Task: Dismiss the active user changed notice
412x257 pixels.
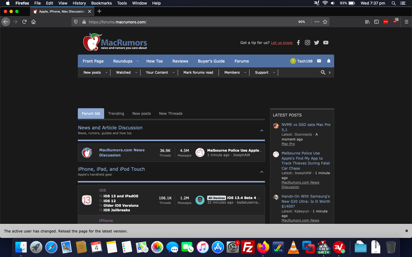Action: click(407, 231)
